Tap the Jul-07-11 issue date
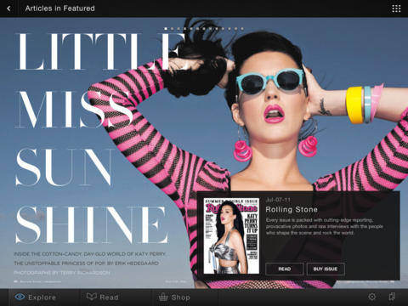Viewport: 408px width, 306px height. click(x=278, y=200)
